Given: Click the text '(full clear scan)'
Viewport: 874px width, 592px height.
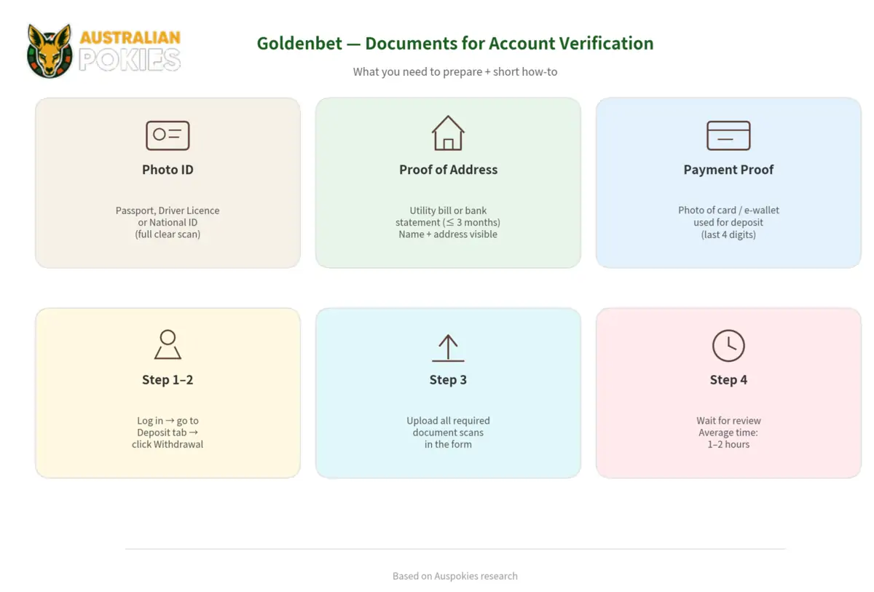Looking at the screenshot, I should 168,234.
